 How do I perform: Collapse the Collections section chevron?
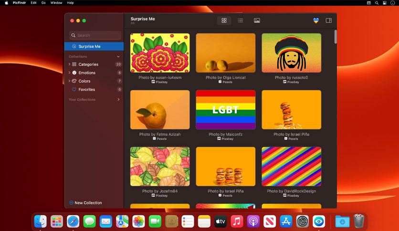tap(118, 56)
